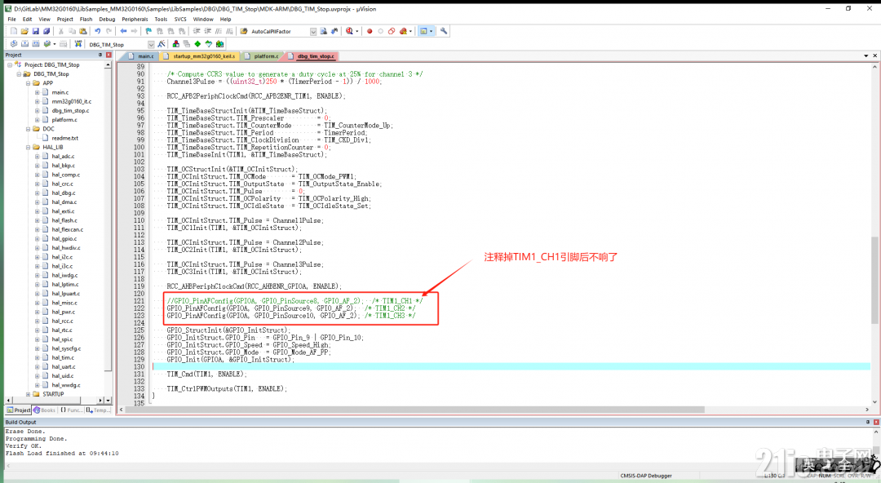The image size is (881, 483).
Task: Open the Debug menu
Action: tap(107, 19)
